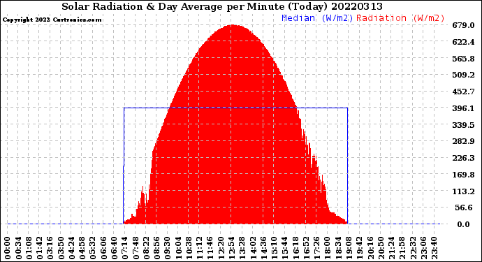Click the x-axis time label 06:06

click(103, 248)
